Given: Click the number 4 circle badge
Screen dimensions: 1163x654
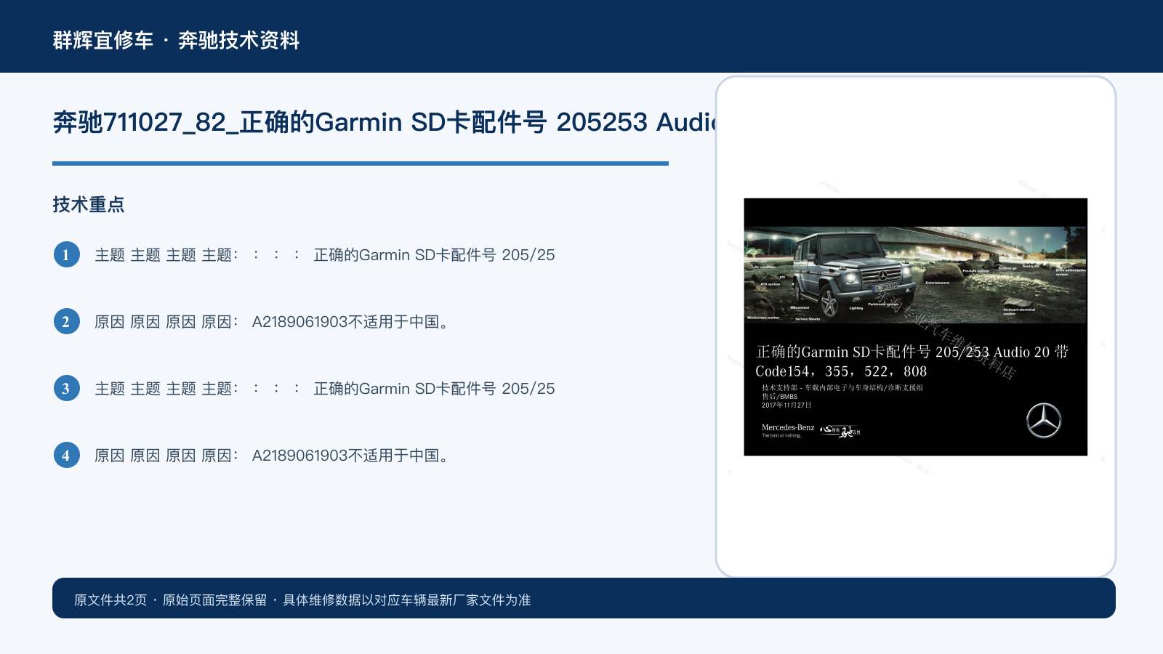Looking at the screenshot, I should tap(66, 455).
